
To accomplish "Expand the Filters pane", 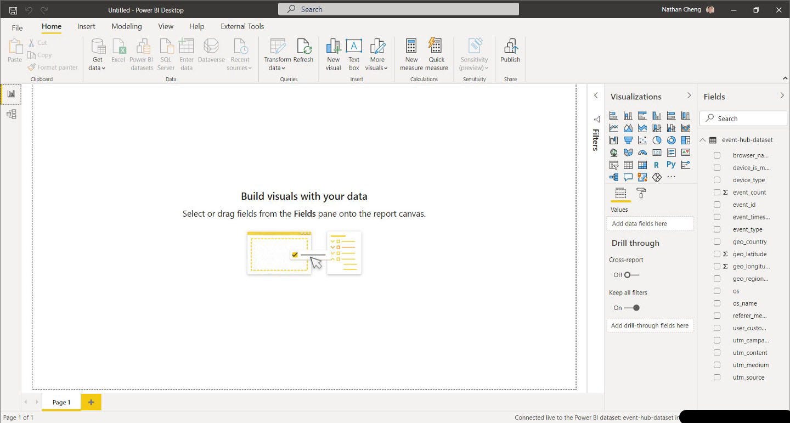I will coord(596,95).
